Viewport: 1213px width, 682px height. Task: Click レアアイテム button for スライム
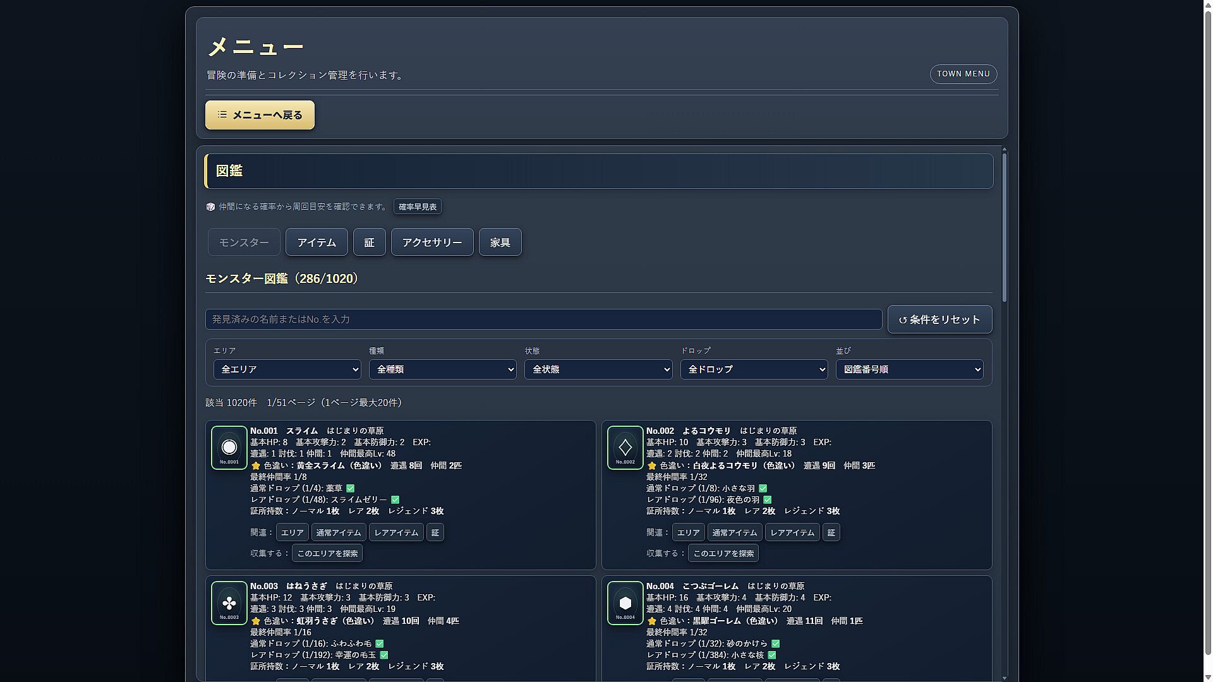[396, 532]
